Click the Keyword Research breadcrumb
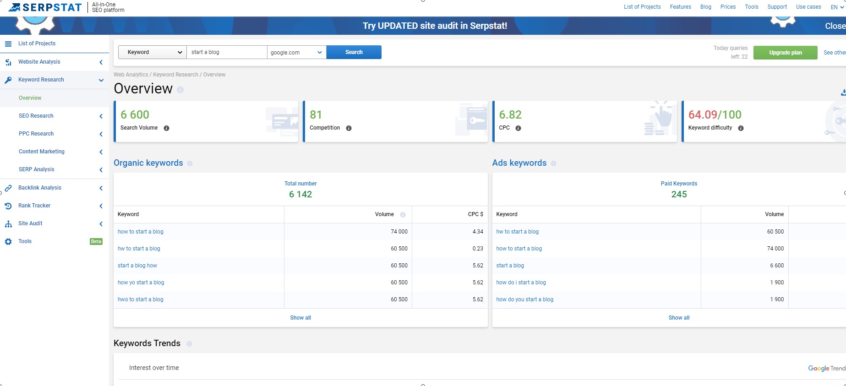Screen dimensions: 846x386 175,75
